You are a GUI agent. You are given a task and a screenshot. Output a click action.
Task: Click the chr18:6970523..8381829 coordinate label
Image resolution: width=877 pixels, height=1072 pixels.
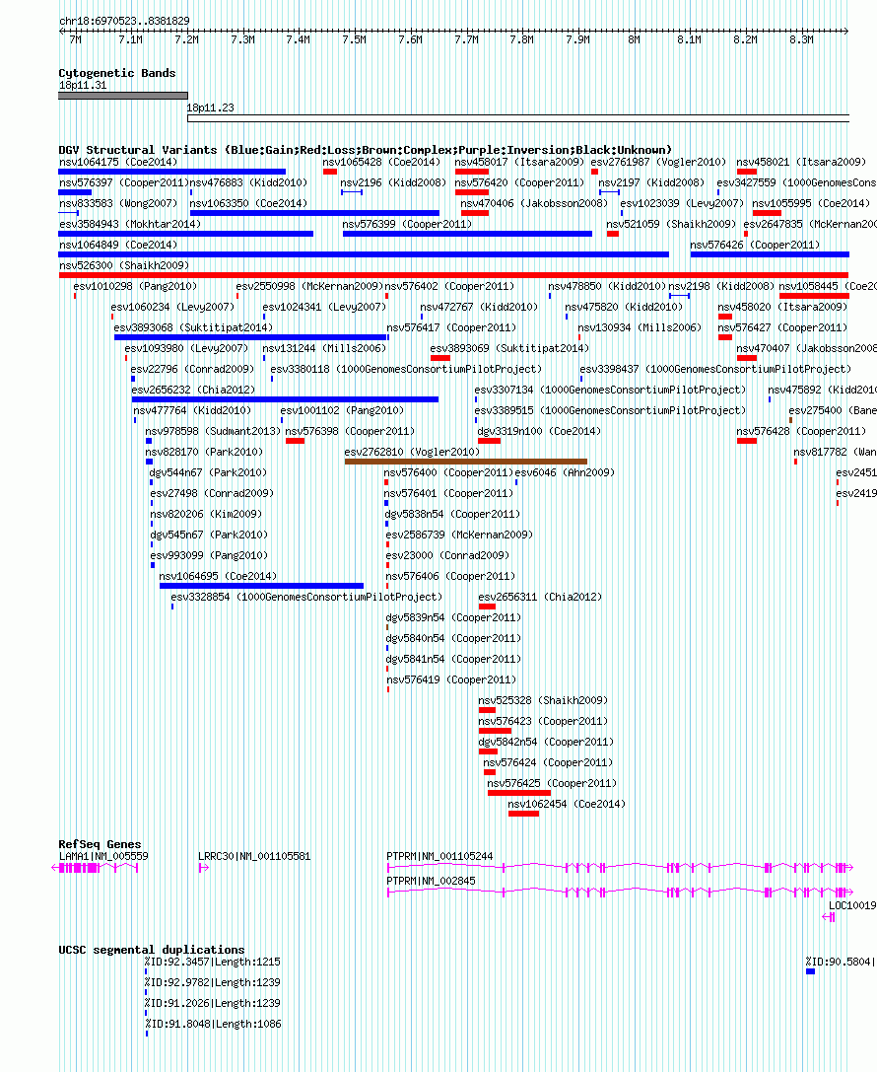(x=124, y=21)
